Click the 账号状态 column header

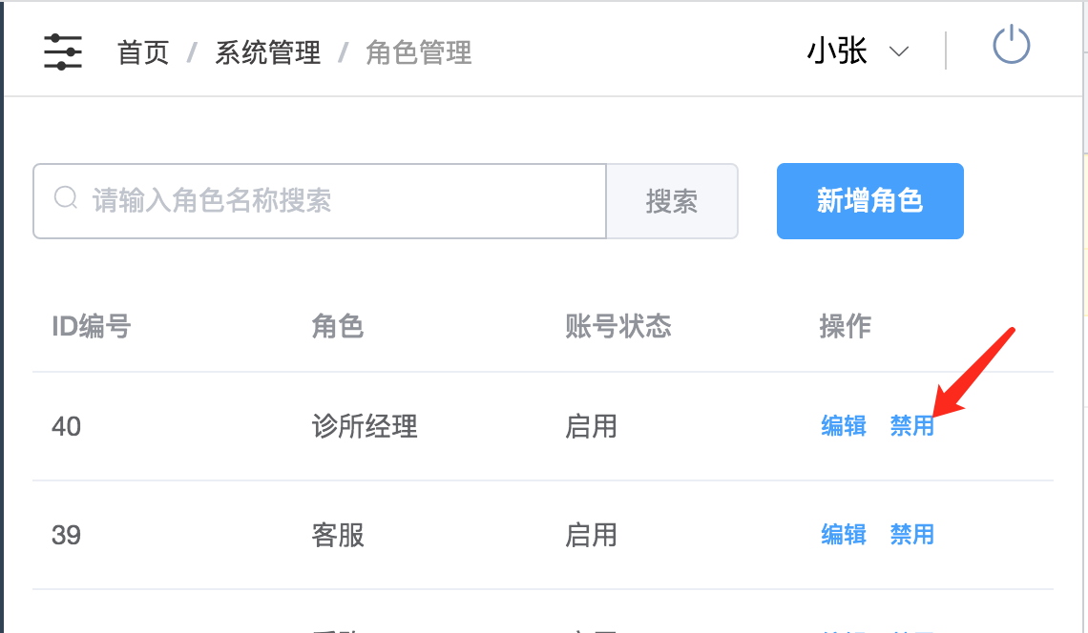(x=618, y=327)
